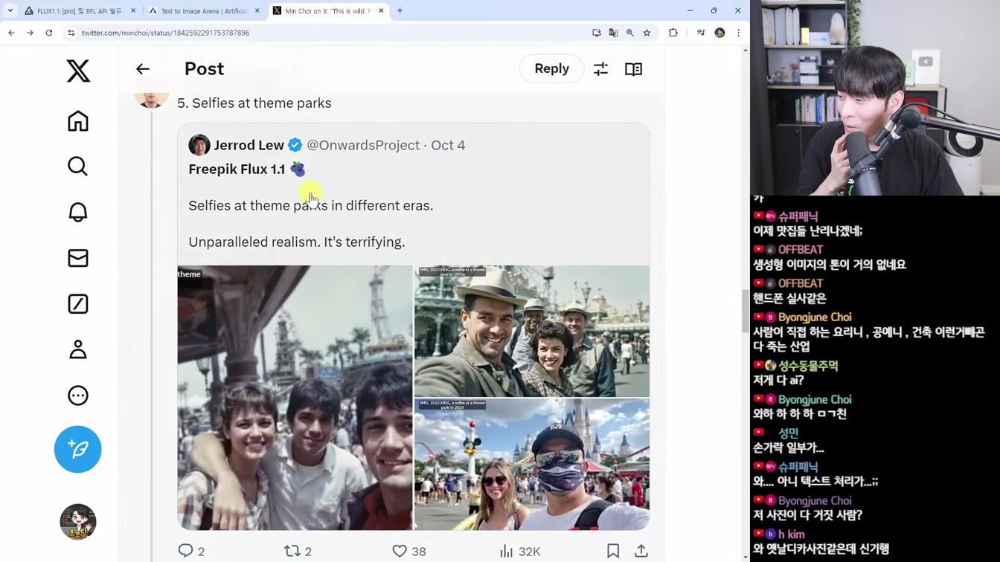Open the Explore search icon
This screenshot has width=1000, height=562.
click(78, 167)
